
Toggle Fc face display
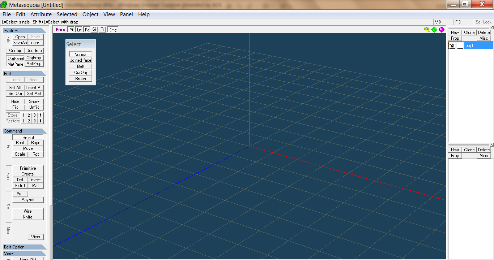point(87,30)
